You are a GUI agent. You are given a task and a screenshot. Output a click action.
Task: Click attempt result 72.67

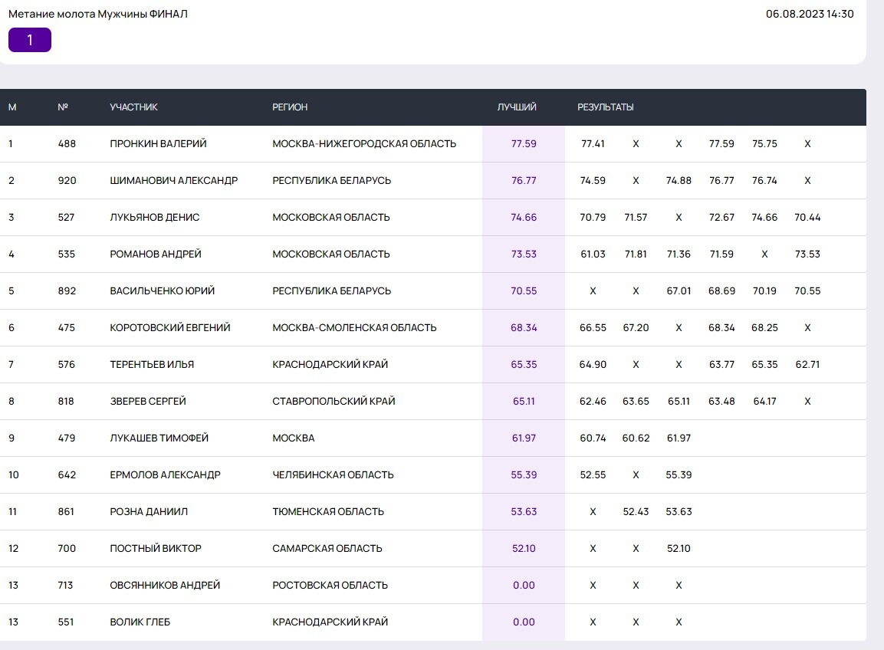pos(721,217)
